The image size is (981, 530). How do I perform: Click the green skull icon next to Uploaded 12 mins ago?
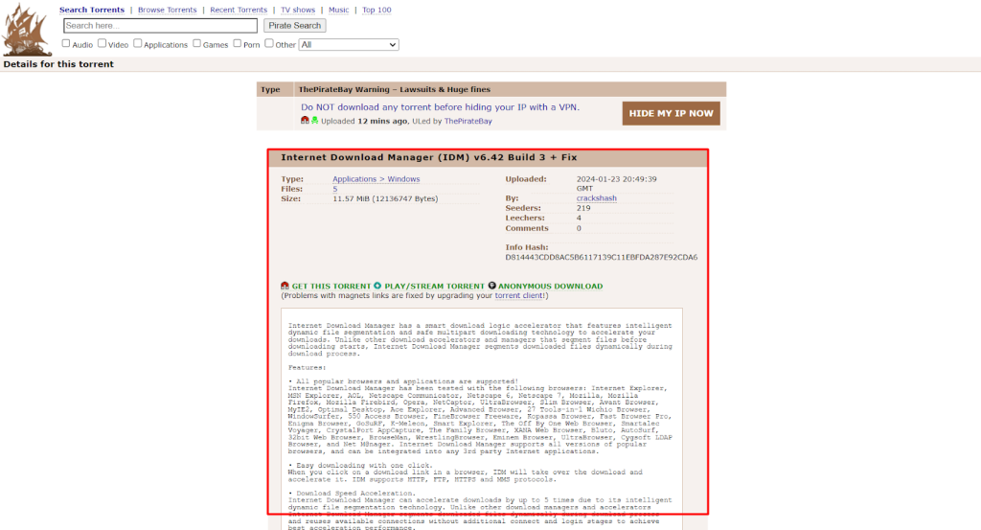click(314, 120)
